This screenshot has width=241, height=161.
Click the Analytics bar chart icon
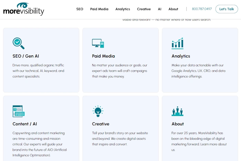point(177,43)
